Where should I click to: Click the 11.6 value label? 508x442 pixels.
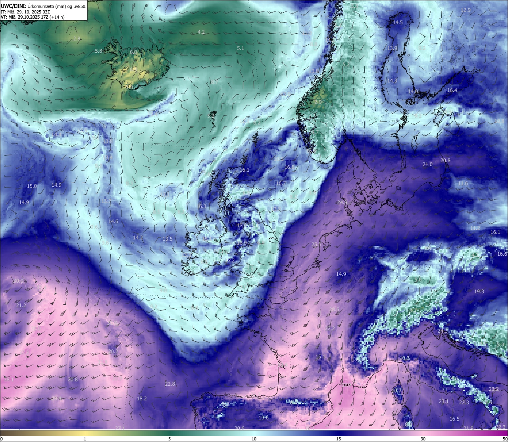(x=463, y=184)
